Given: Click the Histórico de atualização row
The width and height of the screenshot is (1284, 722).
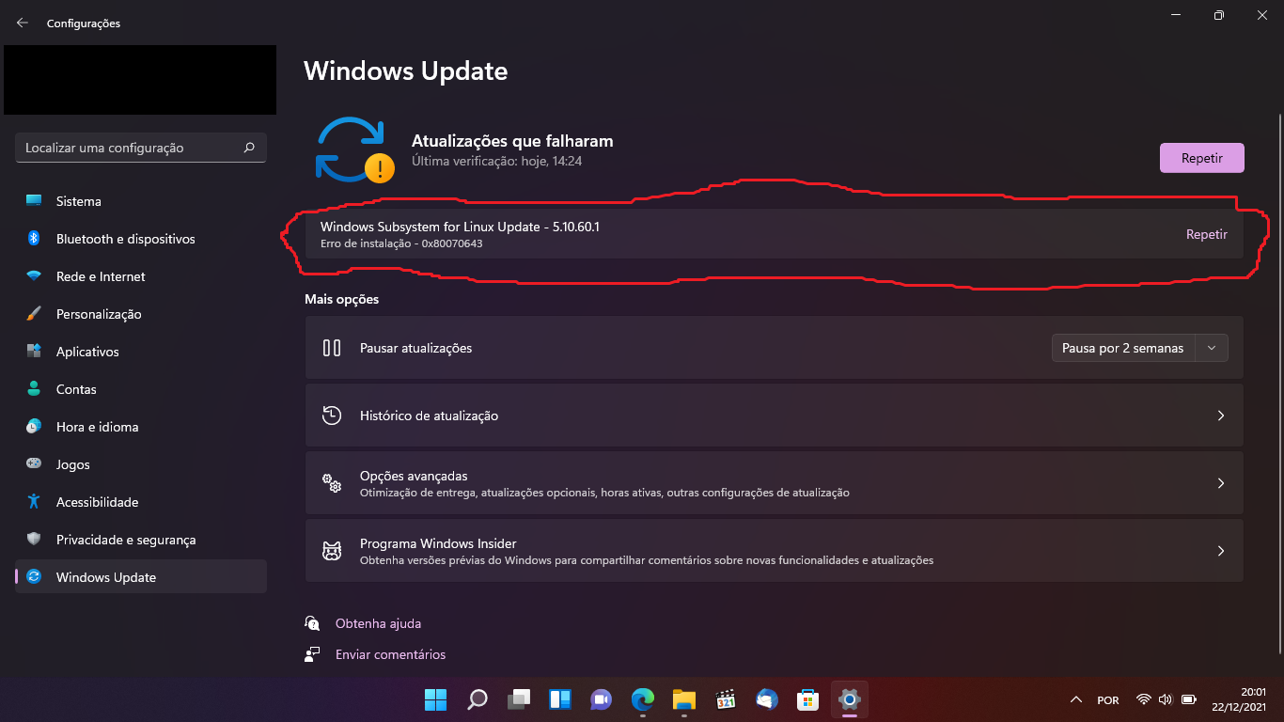Looking at the screenshot, I should coord(775,416).
